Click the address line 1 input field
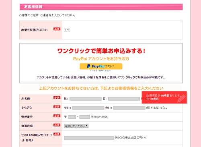 click(x=89, y=138)
